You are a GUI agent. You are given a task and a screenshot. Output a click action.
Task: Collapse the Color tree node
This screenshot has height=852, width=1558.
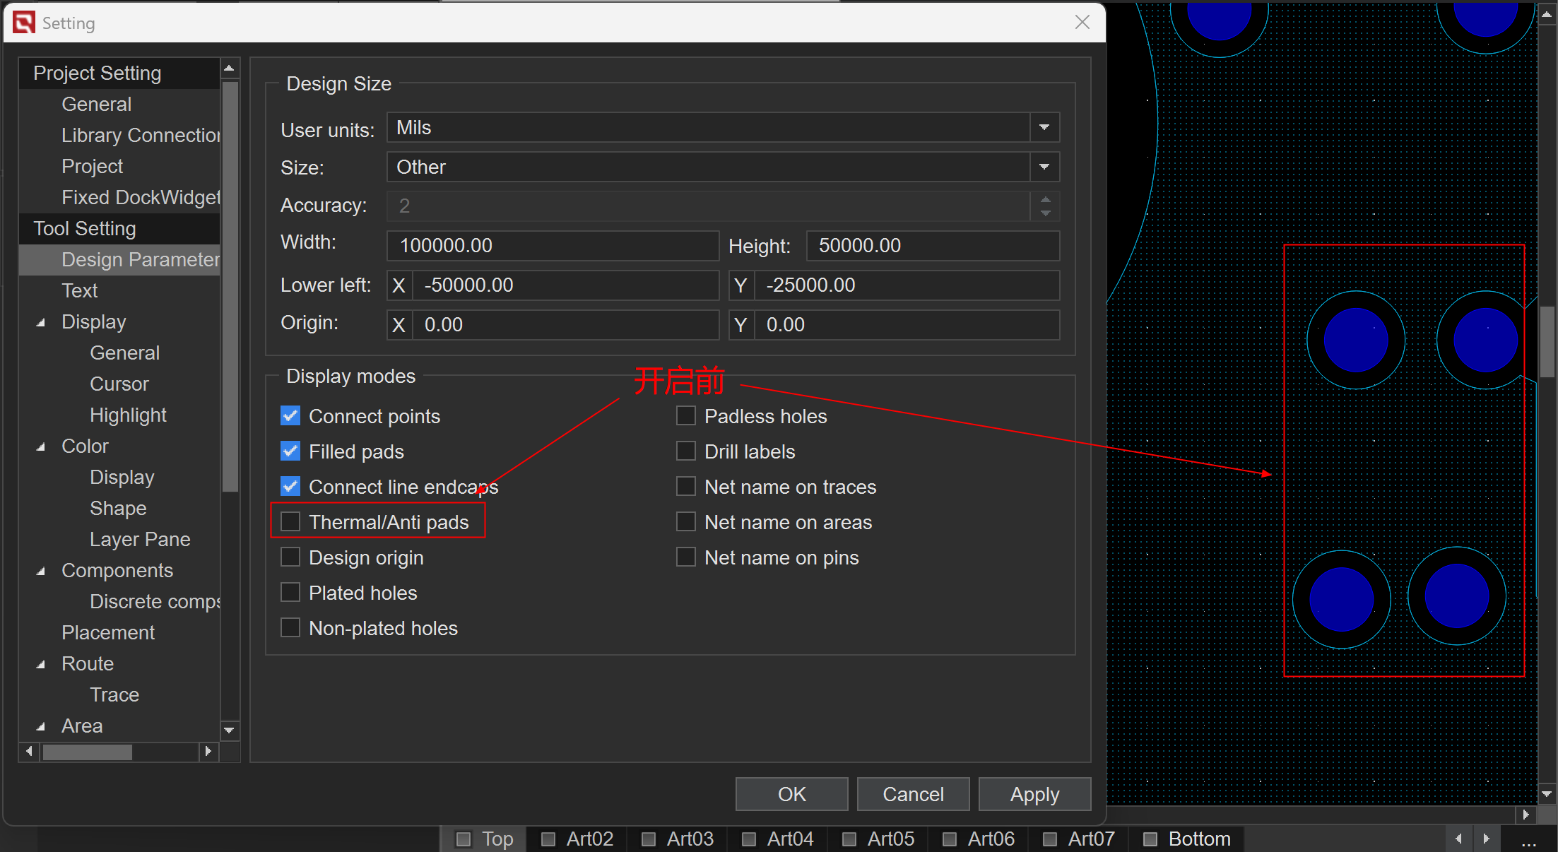(41, 446)
